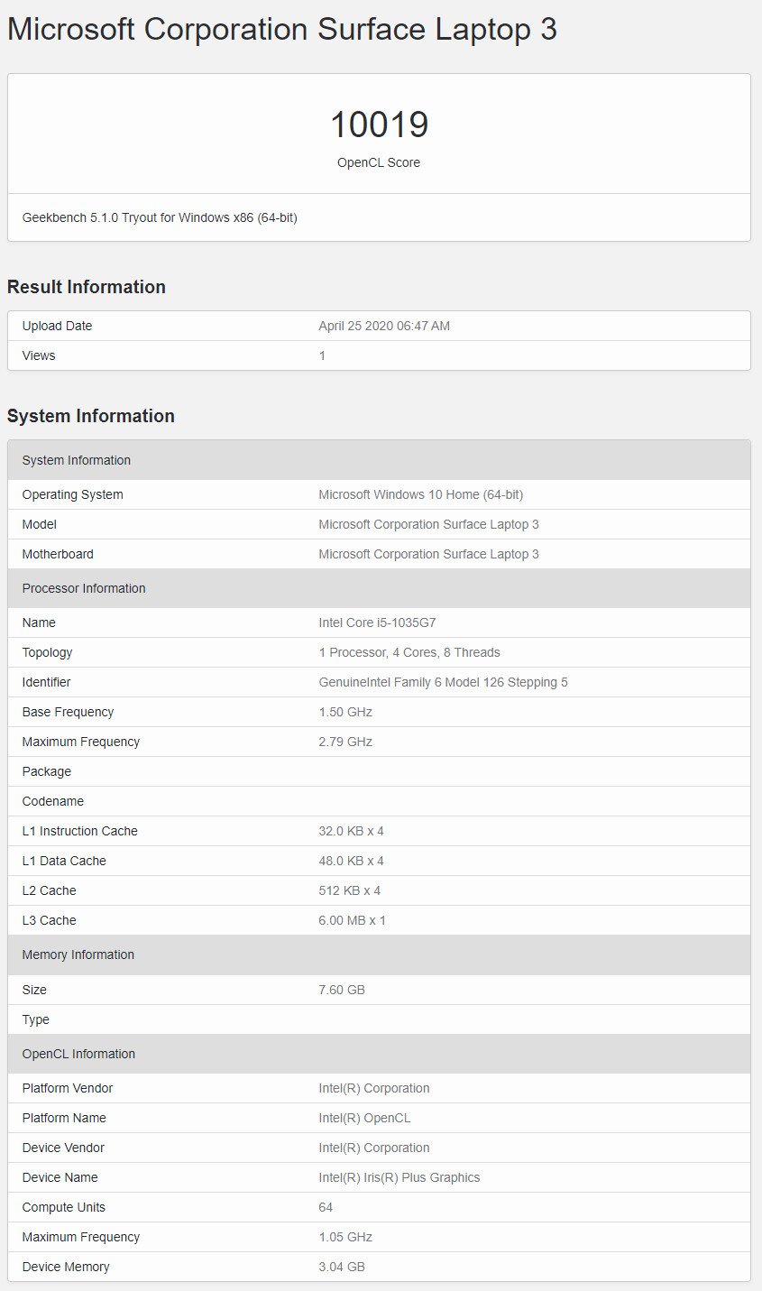Click the "OpenCL Score" caption under the score
Screen dimensions: 762x1291
(x=379, y=163)
